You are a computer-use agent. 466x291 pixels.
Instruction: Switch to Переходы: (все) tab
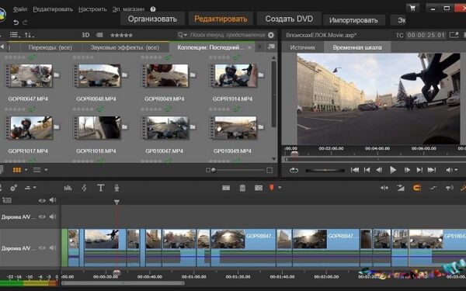(50, 47)
